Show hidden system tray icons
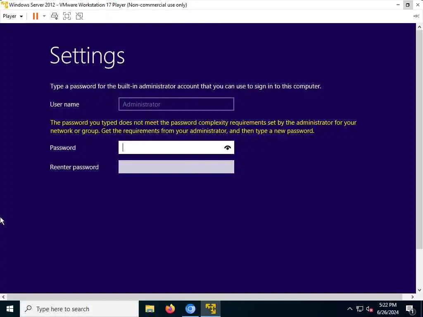Image resolution: width=423 pixels, height=317 pixels. point(349,309)
